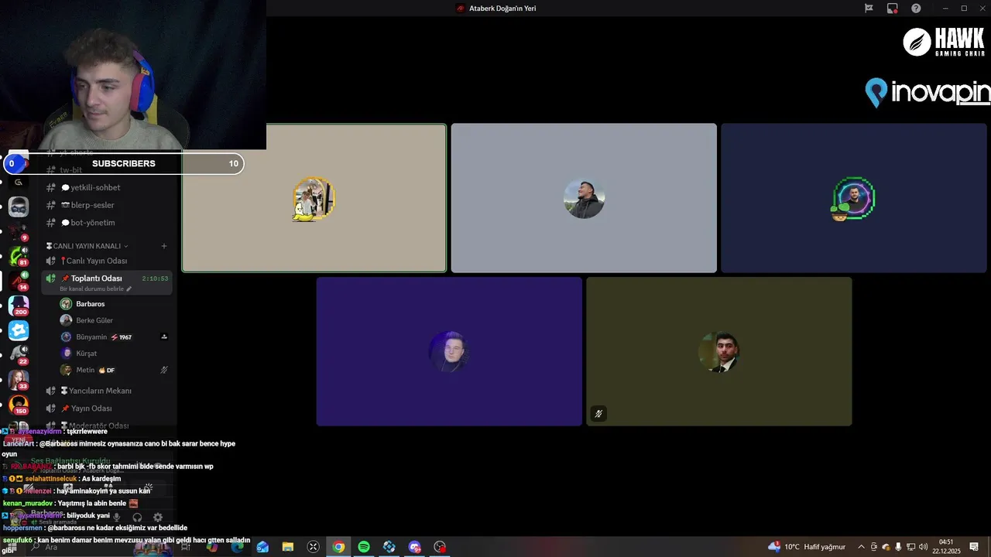Viewport: 991px width, 557px height.
Task: Open Outlook mail from the taskbar
Action: pyautogui.click(x=262, y=547)
